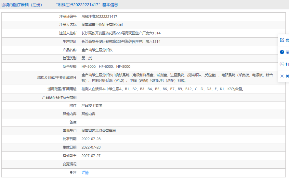
Task: Click the 注册人名称 row label
Action: [x=68, y=25]
